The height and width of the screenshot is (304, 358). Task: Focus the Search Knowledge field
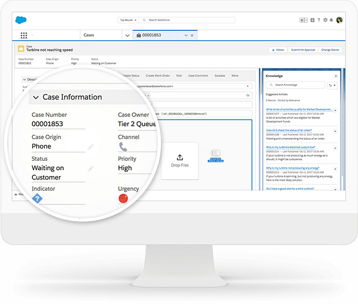pyautogui.click(x=295, y=85)
